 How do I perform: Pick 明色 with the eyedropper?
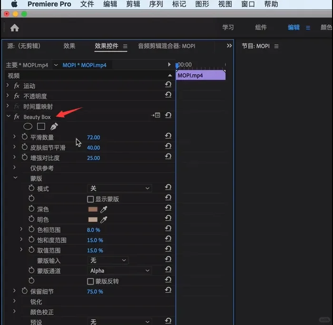point(104,220)
